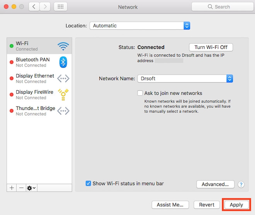The width and height of the screenshot is (255, 215).
Task: Click the red status dot beside Thunderbolt Bridge
Action: coord(12,111)
